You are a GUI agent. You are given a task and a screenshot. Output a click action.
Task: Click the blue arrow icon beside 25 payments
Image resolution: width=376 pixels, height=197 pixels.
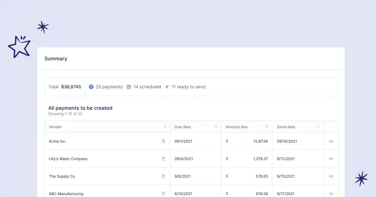tap(91, 87)
